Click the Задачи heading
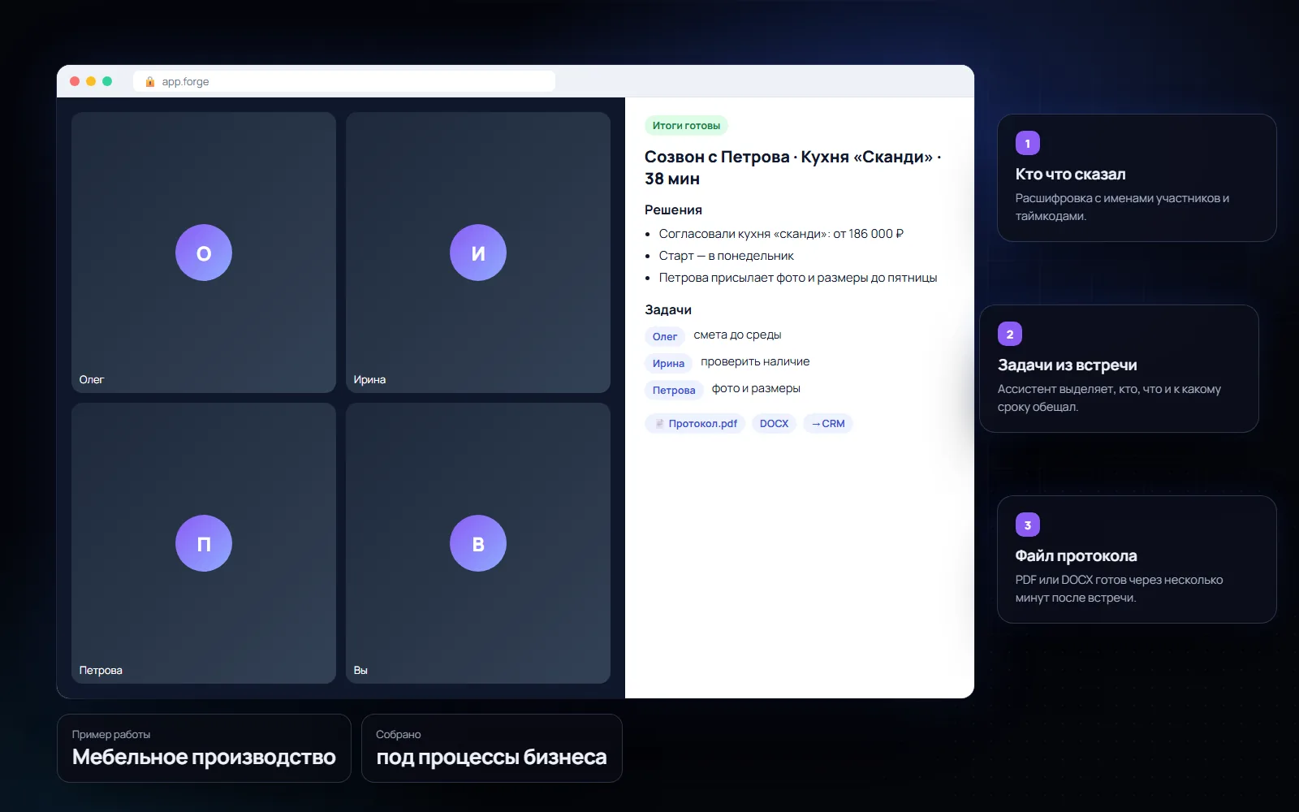 pos(668,309)
